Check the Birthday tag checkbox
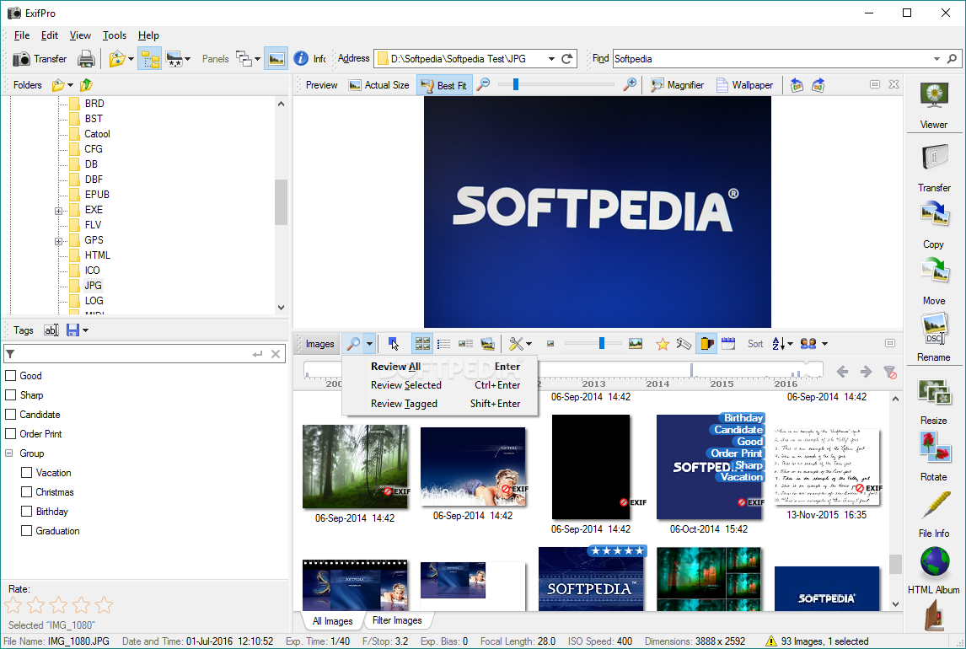The image size is (966, 649). (x=26, y=511)
